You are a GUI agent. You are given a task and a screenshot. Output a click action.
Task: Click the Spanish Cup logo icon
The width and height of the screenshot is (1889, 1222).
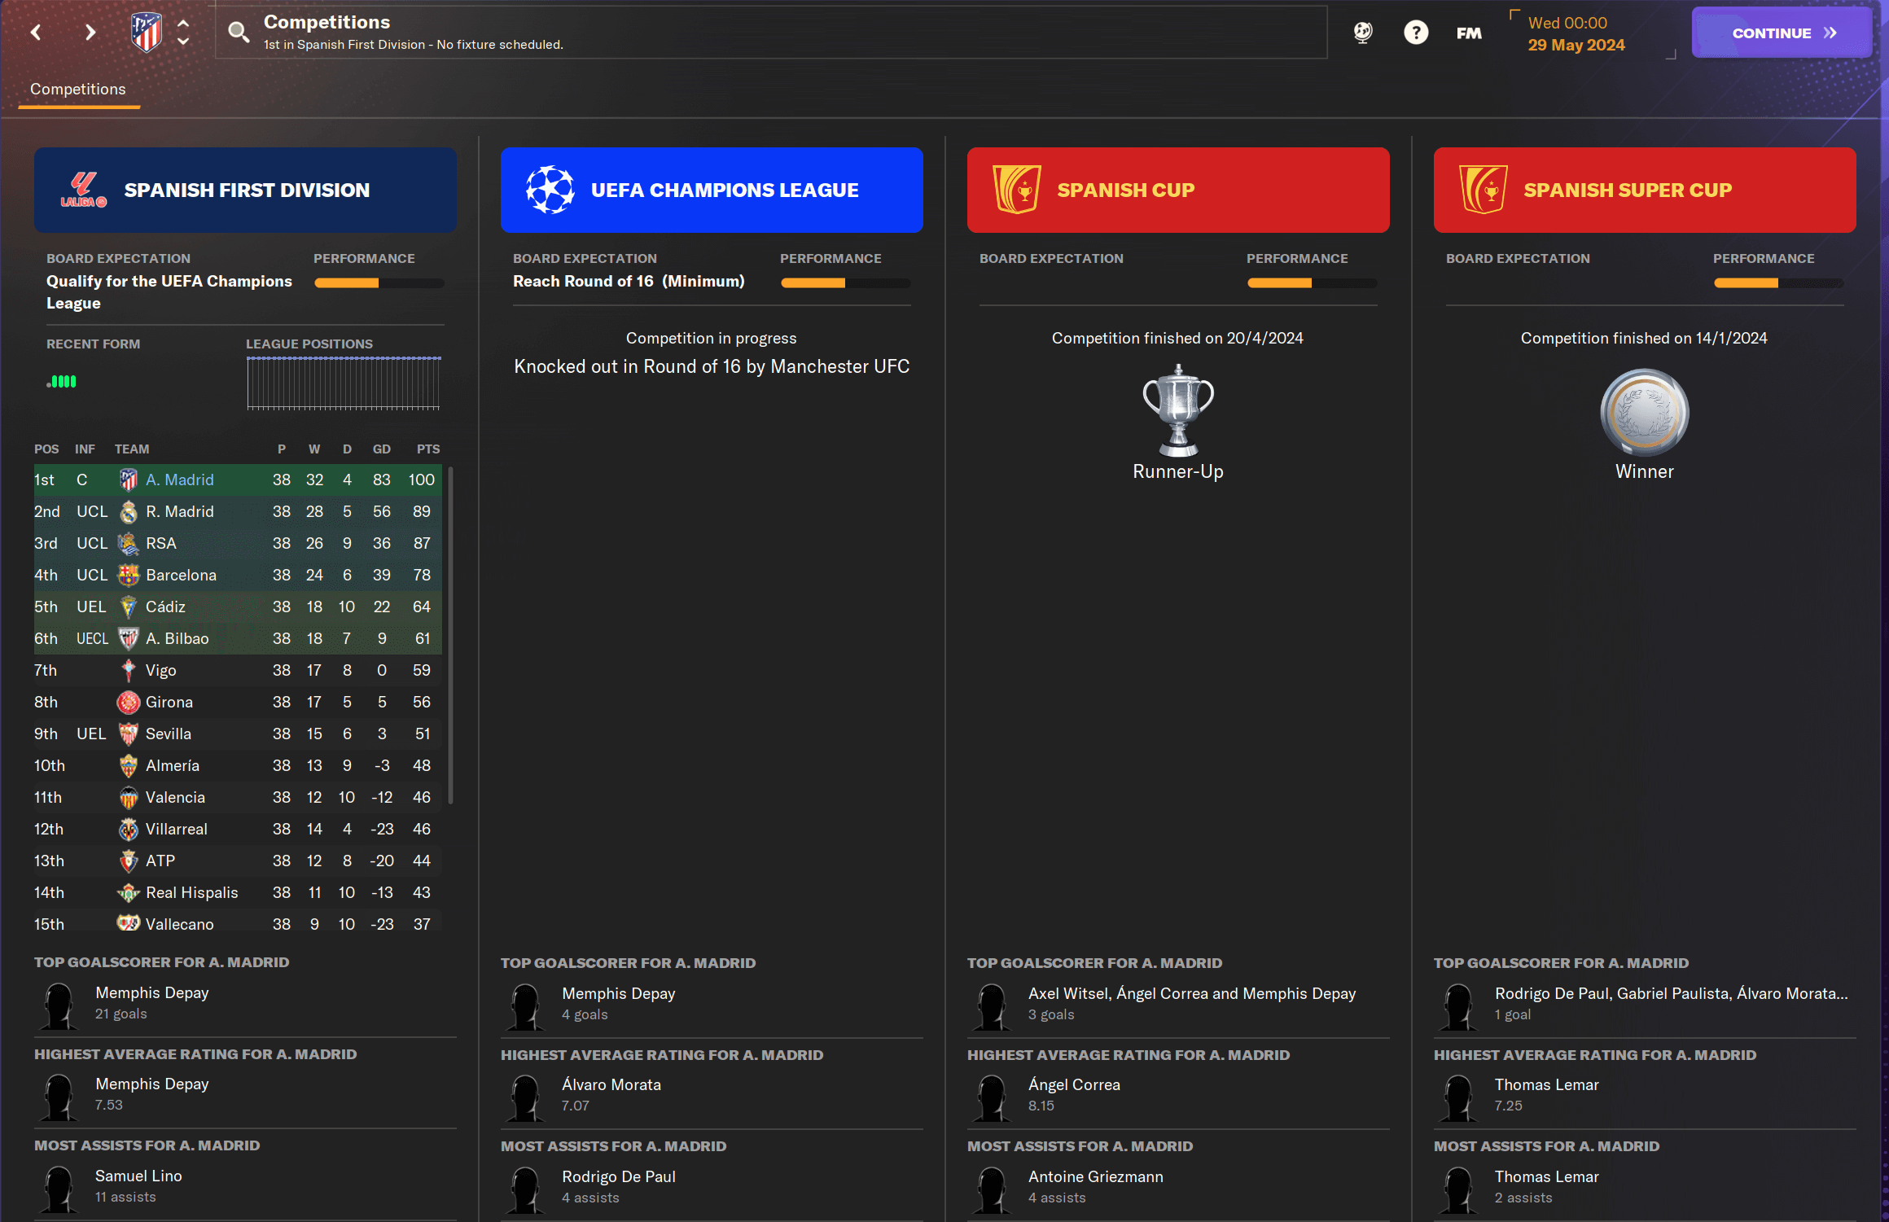tap(1016, 190)
